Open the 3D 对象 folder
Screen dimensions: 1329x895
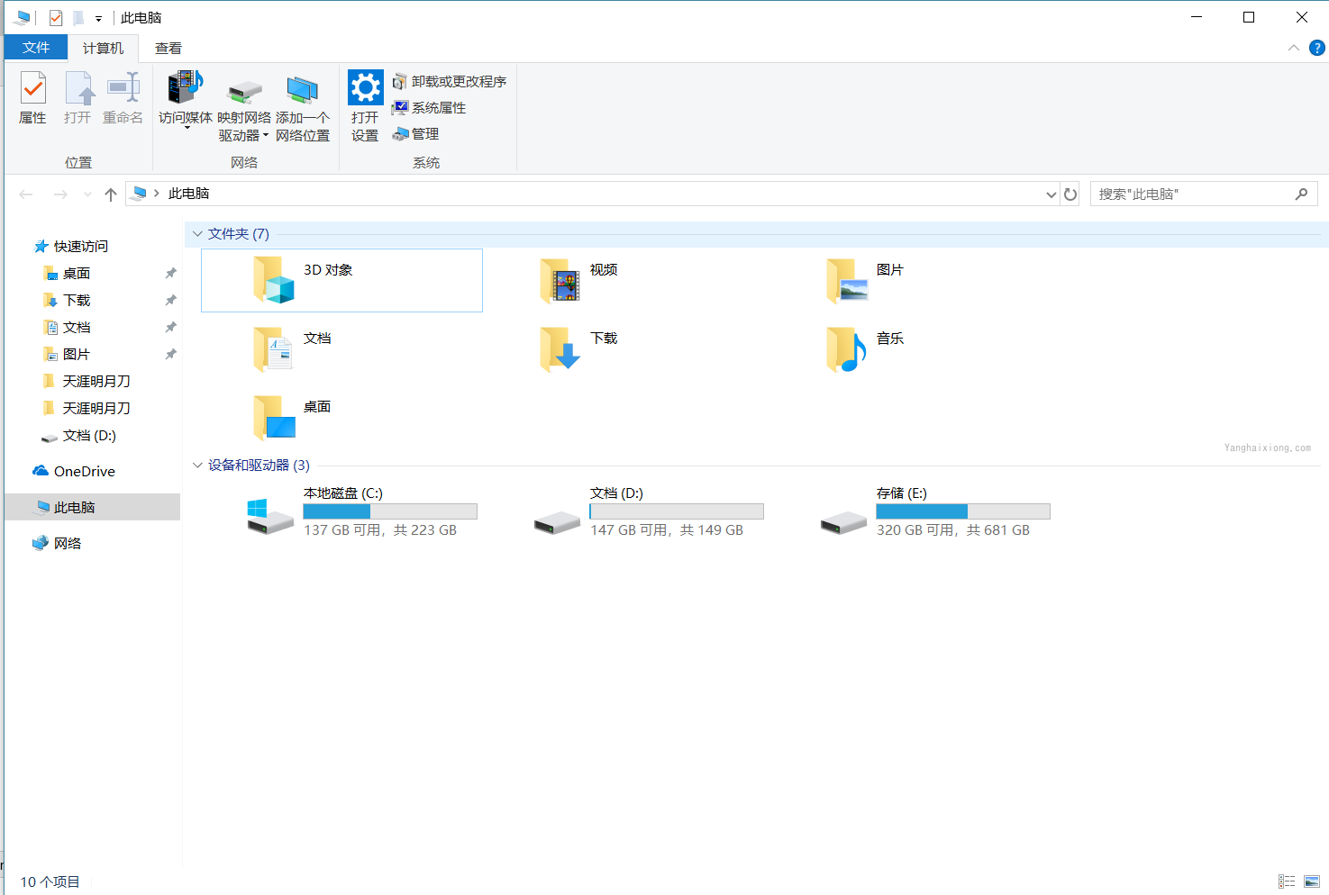pyautogui.click(x=341, y=280)
